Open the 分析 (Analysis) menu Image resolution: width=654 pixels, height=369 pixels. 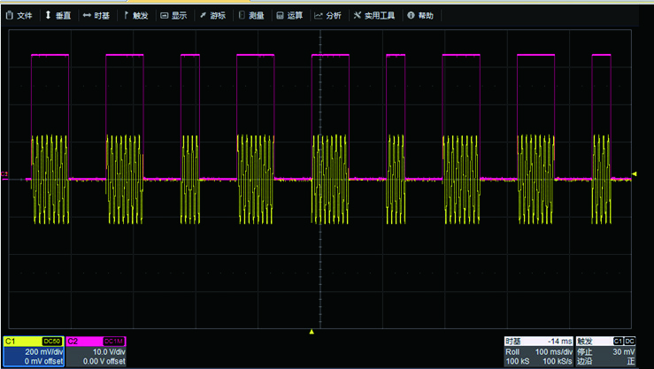327,15
